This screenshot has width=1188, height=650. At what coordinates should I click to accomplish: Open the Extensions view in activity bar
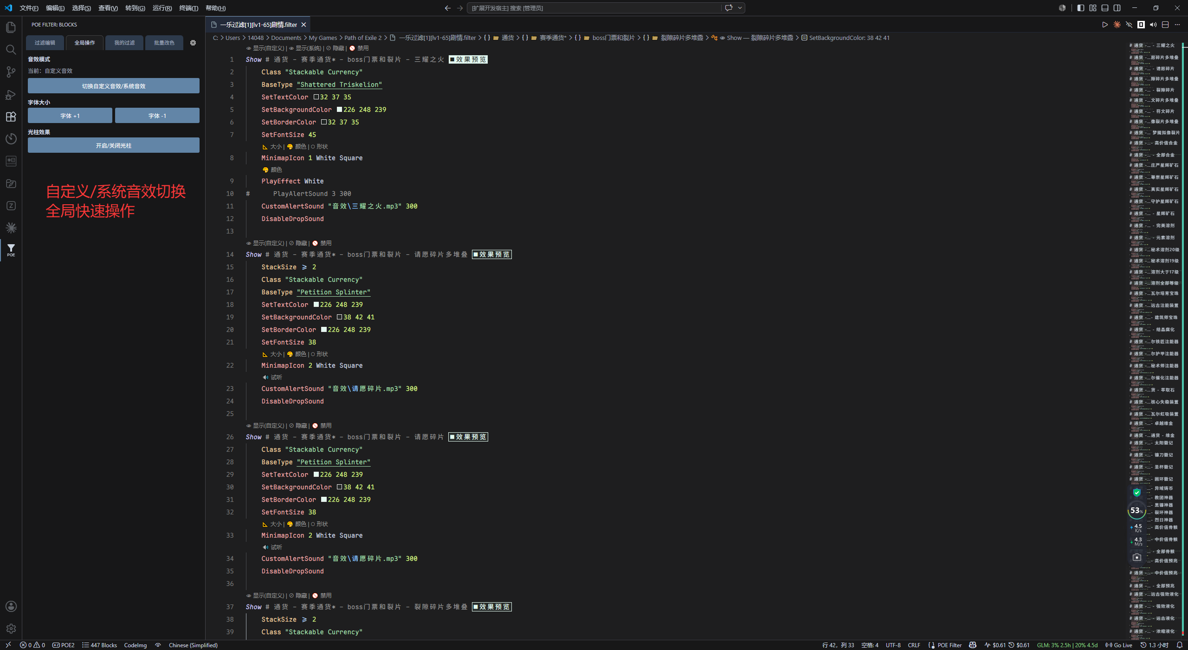(11, 117)
